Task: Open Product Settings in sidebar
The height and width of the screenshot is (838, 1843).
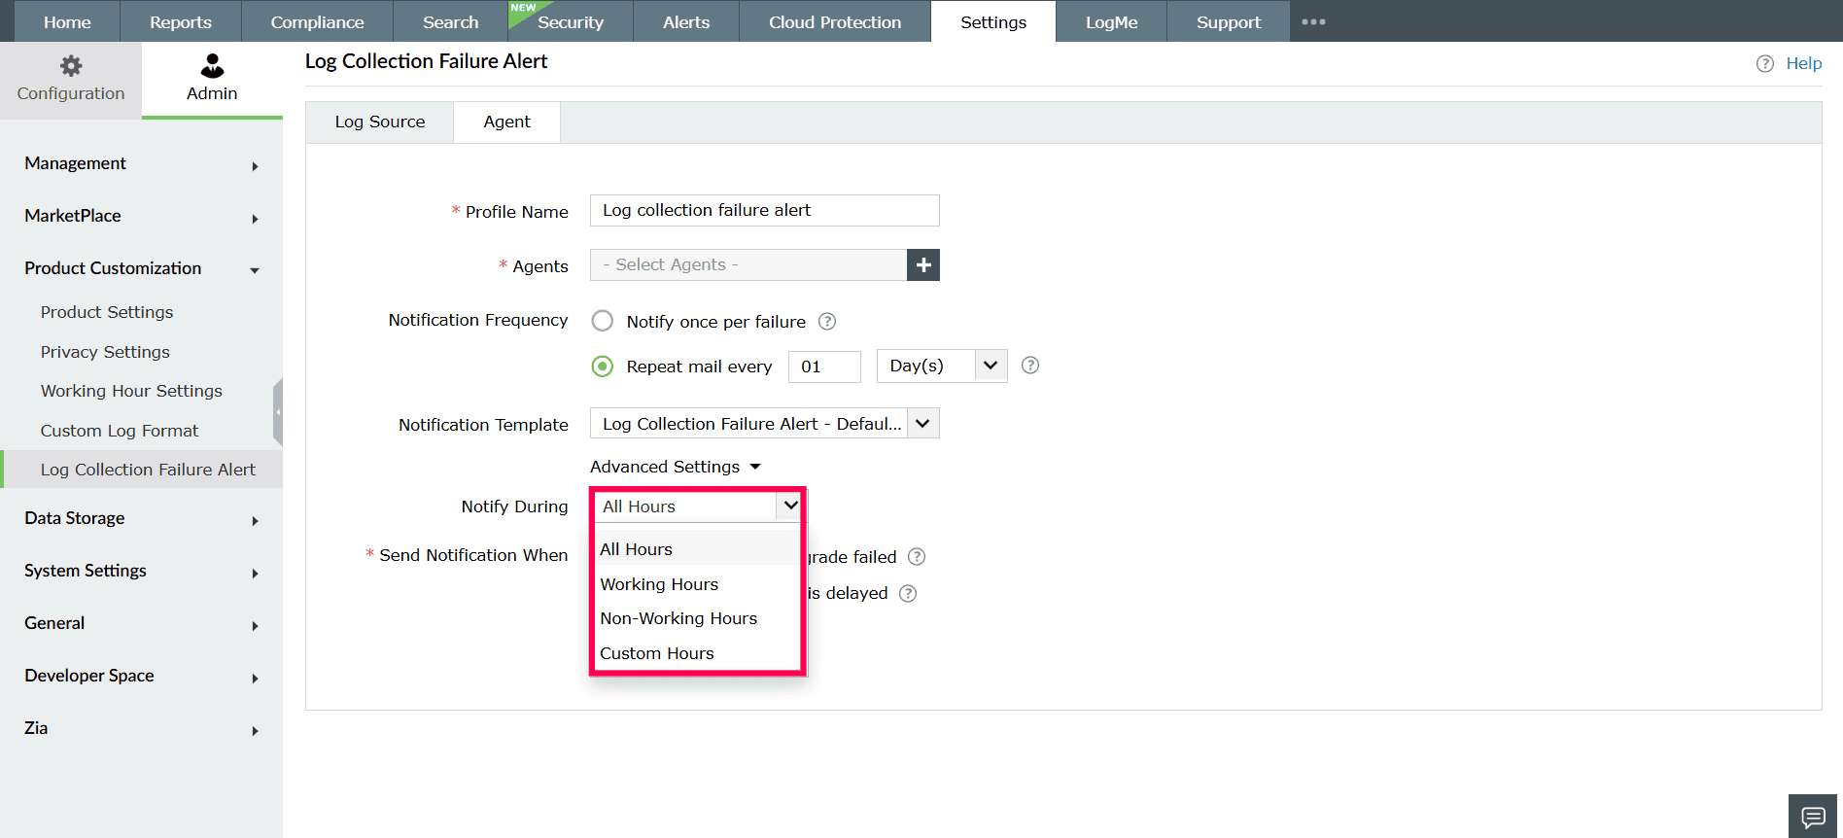Action: pyautogui.click(x=107, y=312)
